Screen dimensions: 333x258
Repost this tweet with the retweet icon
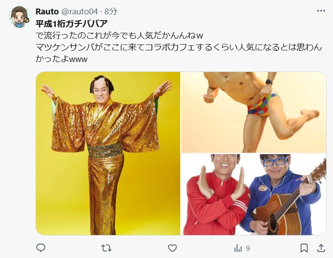[106, 248]
